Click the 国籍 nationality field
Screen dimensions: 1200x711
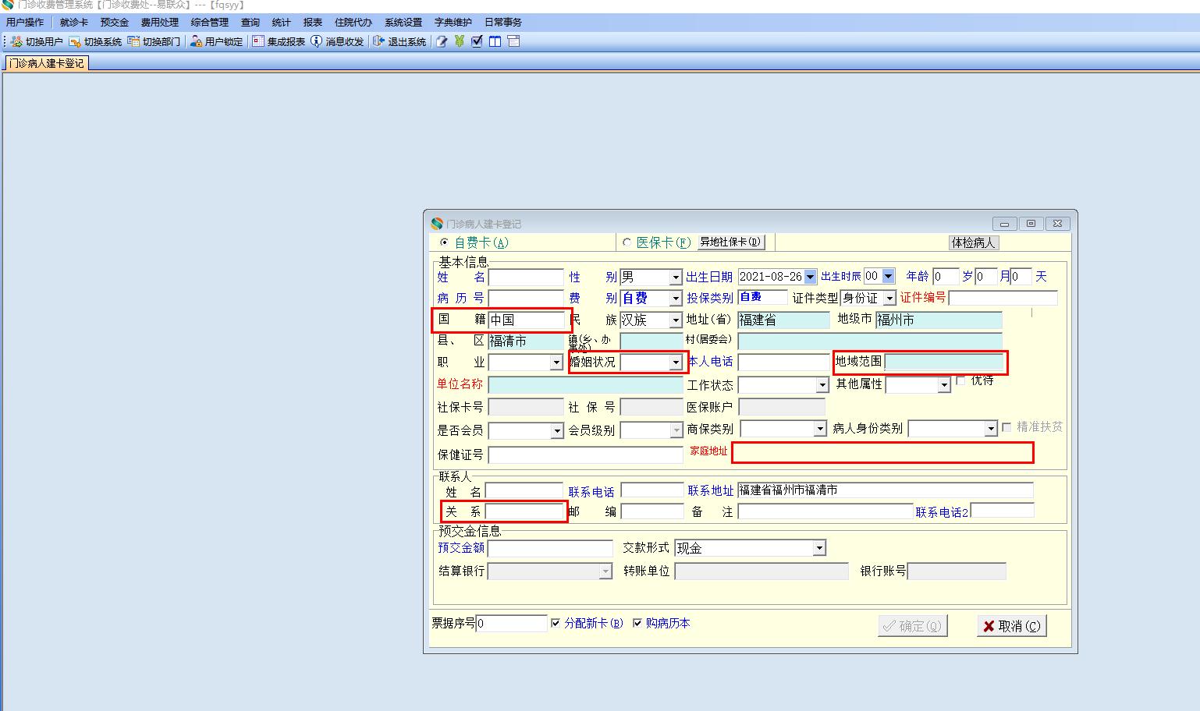coord(526,320)
